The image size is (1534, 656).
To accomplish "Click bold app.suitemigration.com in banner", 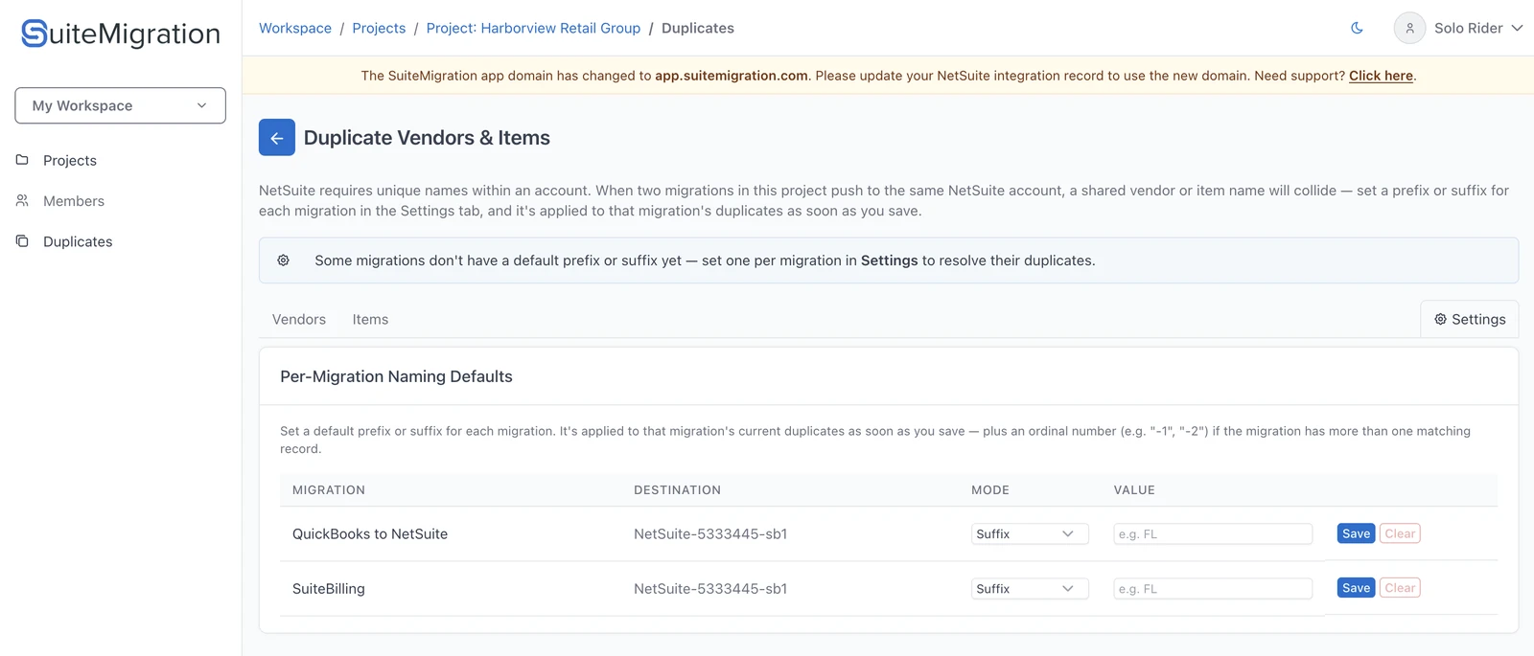I will point(732,76).
